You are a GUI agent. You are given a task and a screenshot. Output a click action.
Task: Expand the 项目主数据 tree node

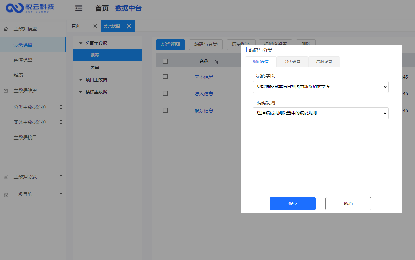81,80
